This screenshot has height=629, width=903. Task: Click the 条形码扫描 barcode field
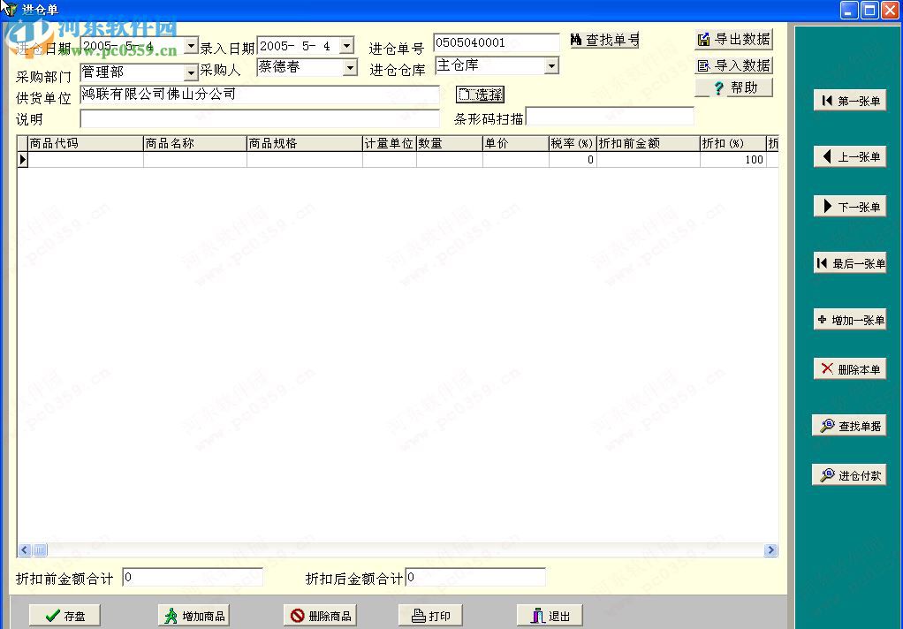click(x=610, y=117)
